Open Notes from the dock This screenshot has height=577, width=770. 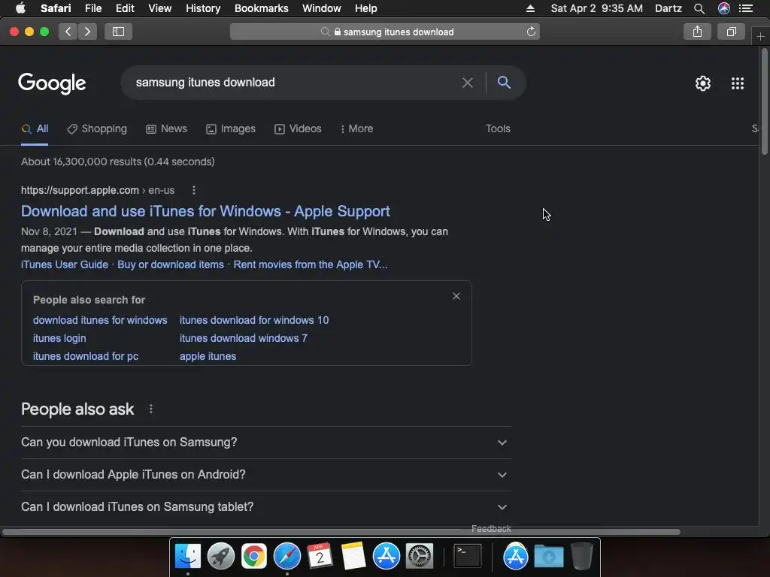[x=353, y=556]
